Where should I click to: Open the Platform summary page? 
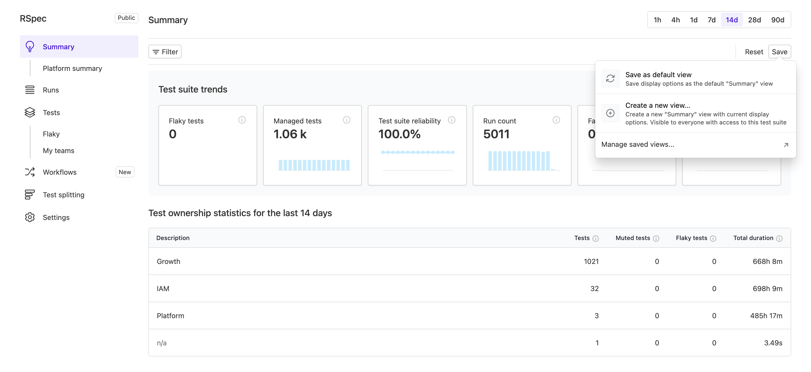click(x=72, y=68)
